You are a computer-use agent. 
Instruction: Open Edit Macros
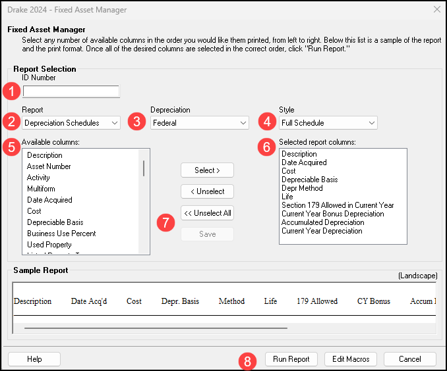[351, 359]
